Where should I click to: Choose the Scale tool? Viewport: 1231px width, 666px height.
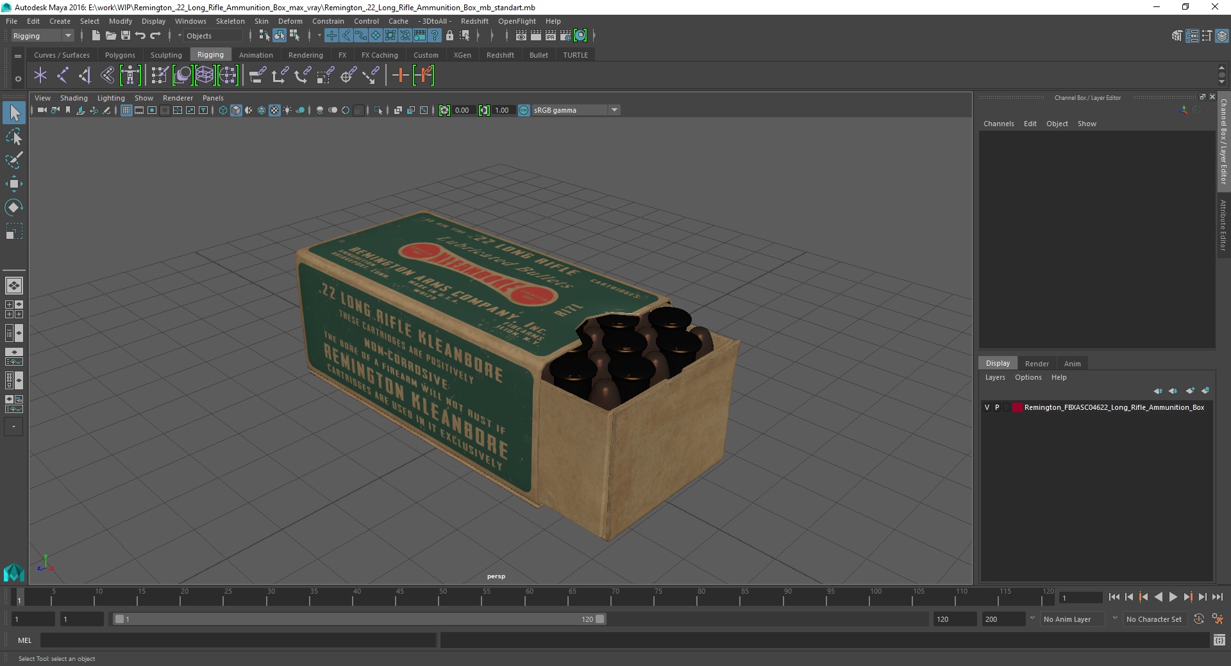coord(14,231)
